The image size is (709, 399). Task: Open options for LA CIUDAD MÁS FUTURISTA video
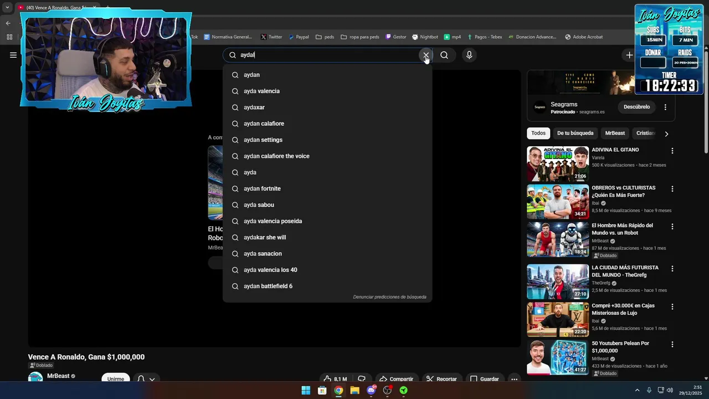[x=672, y=269]
